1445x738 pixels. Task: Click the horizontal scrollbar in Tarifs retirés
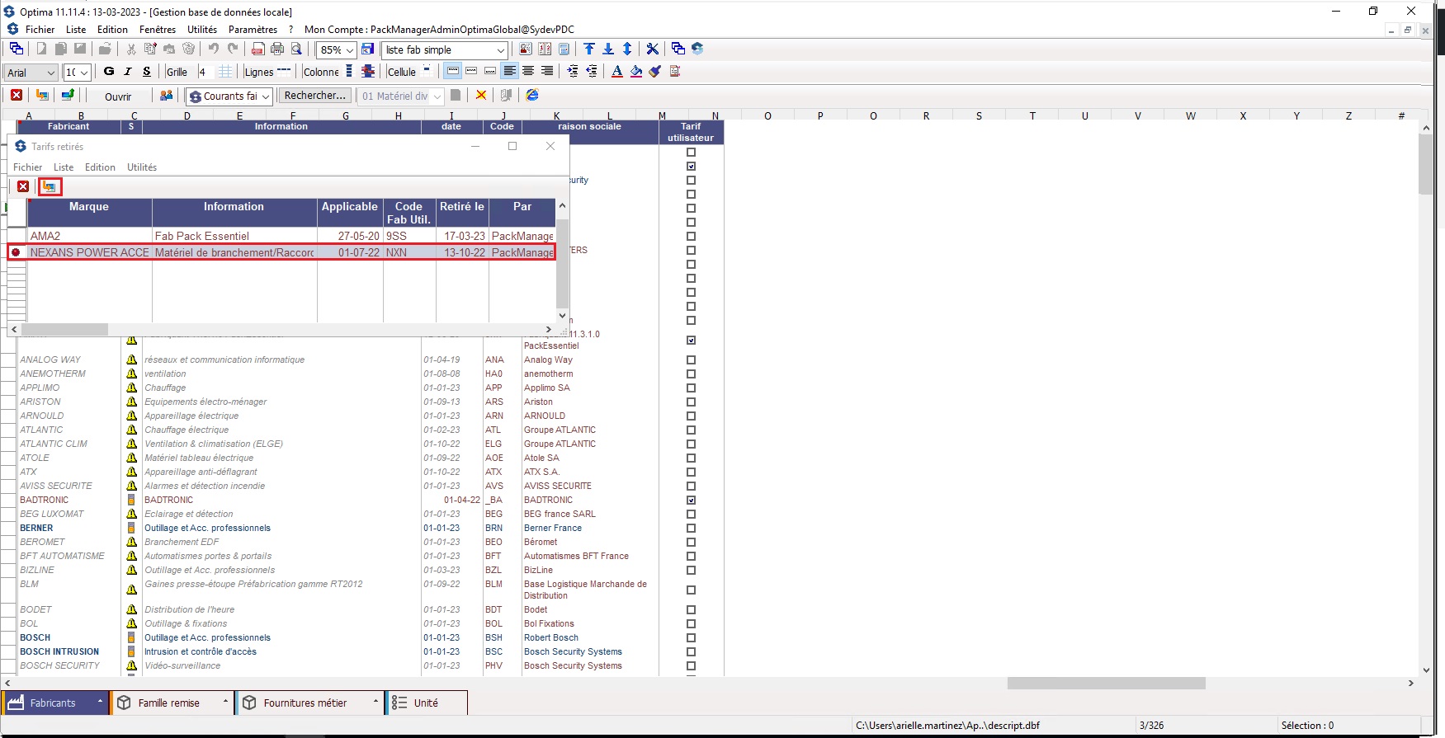pyautogui.click(x=281, y=329)
